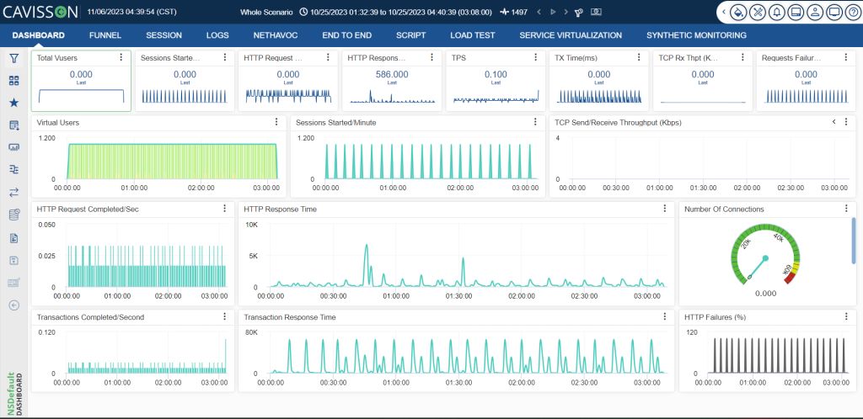Open the dashboard layout grid icon
The image size is (863, 419).
(x=14, y=81)
